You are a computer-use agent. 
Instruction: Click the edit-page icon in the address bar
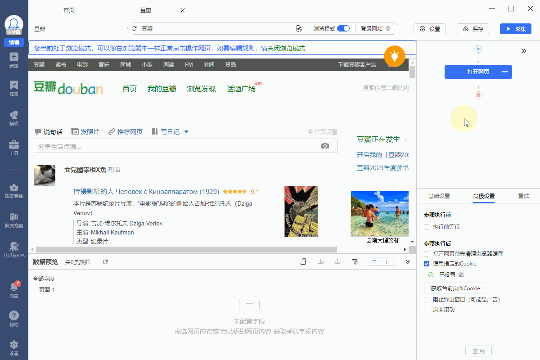(299, 28)
